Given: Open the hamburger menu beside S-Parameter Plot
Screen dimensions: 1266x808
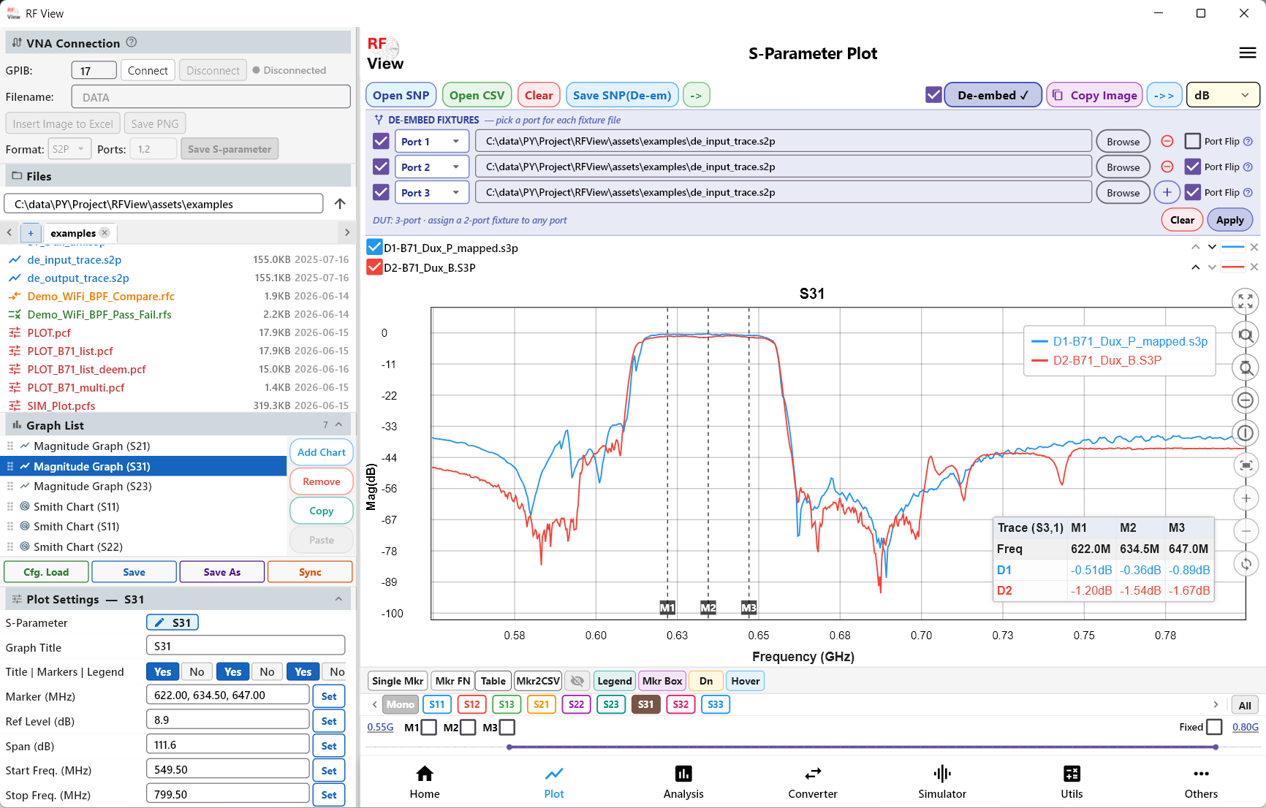Looking at the screenshot, I should (x=1248, y=53).
